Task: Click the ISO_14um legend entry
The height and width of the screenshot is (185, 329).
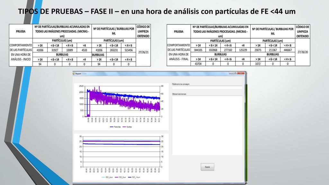Action: pyautogui.click(x=134, y=177)
